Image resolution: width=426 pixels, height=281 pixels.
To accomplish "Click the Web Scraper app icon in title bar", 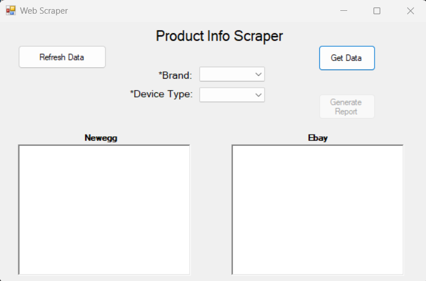I will pos(11,11).
